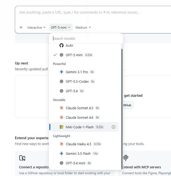
Task: Click the checkmark beside GPT-5 mini
Action: [x=55, y=55]
